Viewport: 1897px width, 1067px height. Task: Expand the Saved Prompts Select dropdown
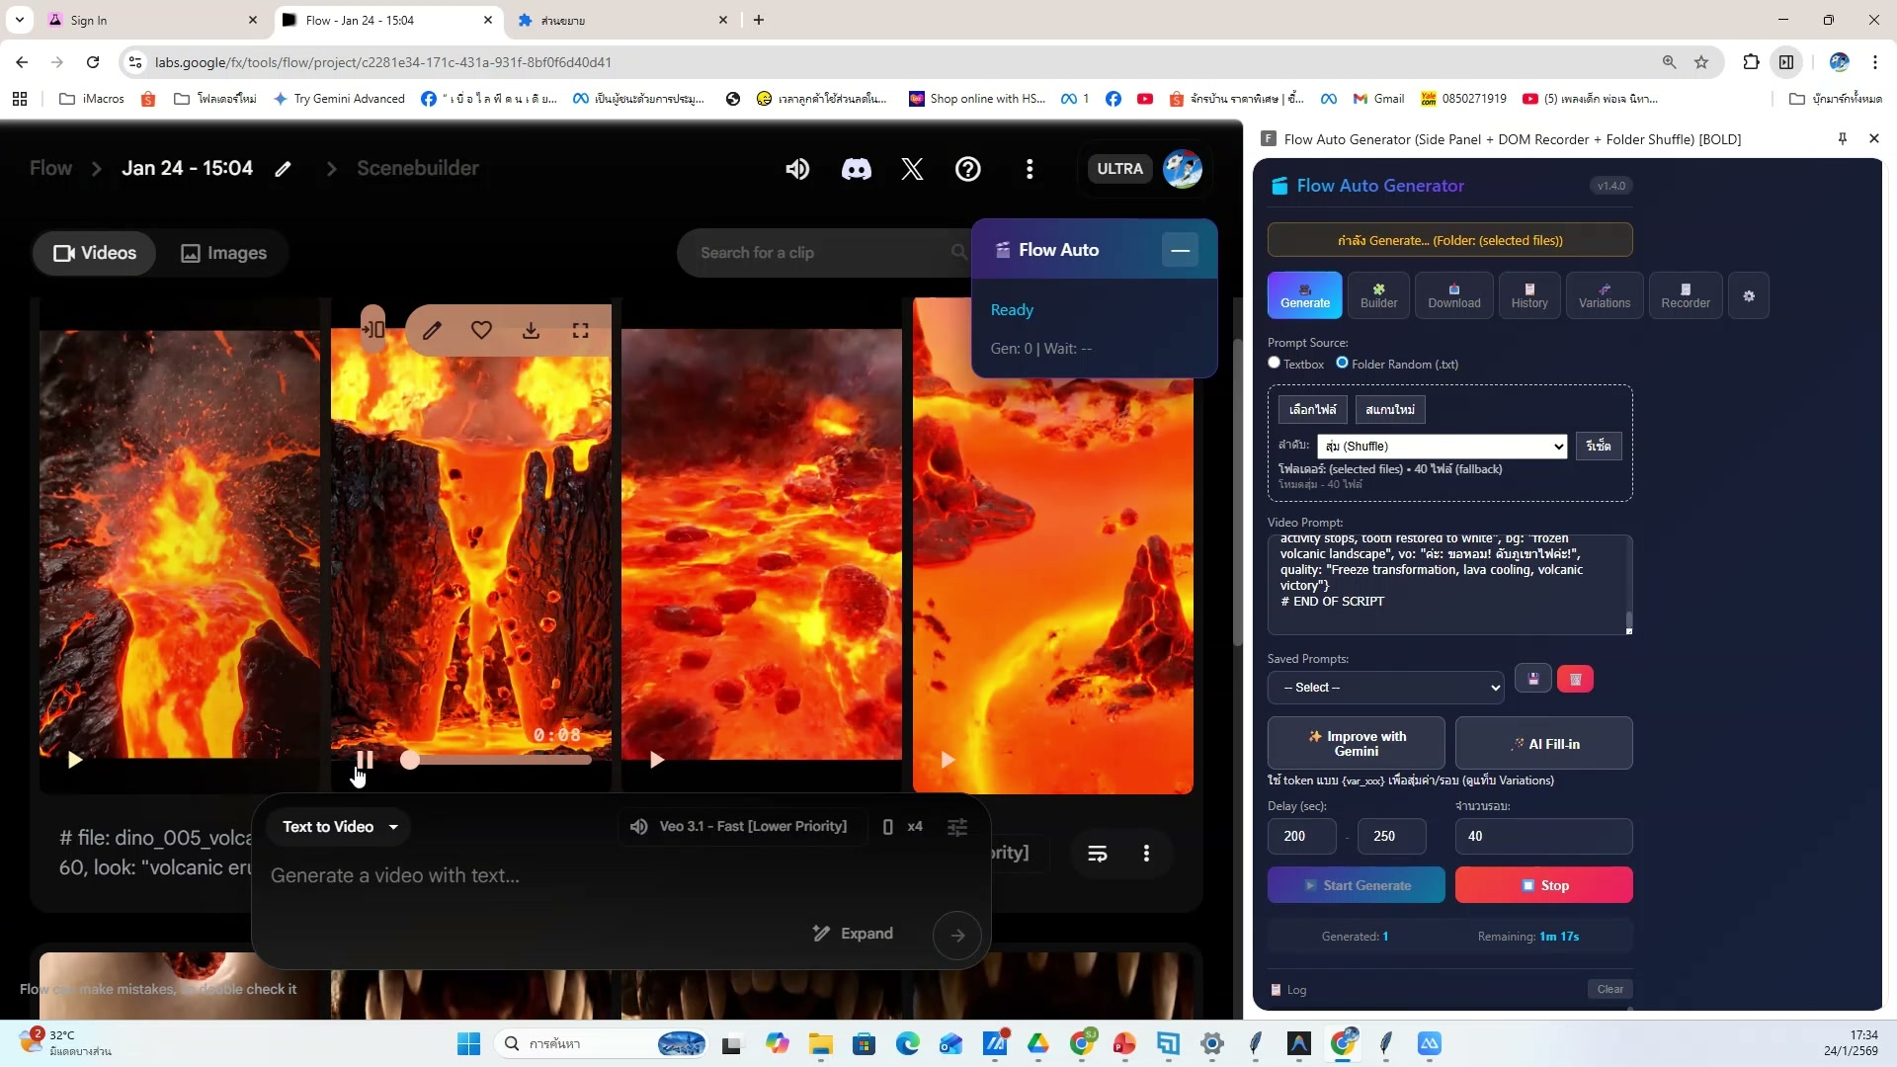(x=1385, y=688)
